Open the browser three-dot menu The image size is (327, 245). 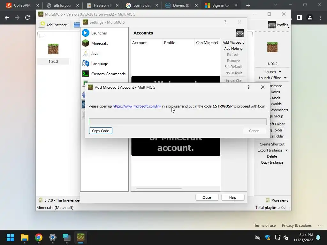320,18
